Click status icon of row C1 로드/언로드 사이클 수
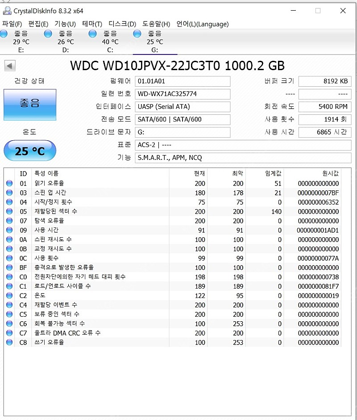 point(9,286)
